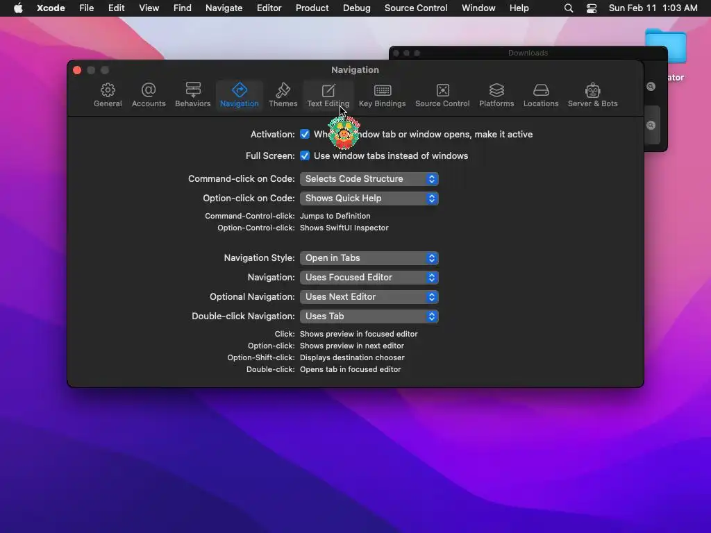
Task: Open the Xcode menu
Action: coord(51,8)
